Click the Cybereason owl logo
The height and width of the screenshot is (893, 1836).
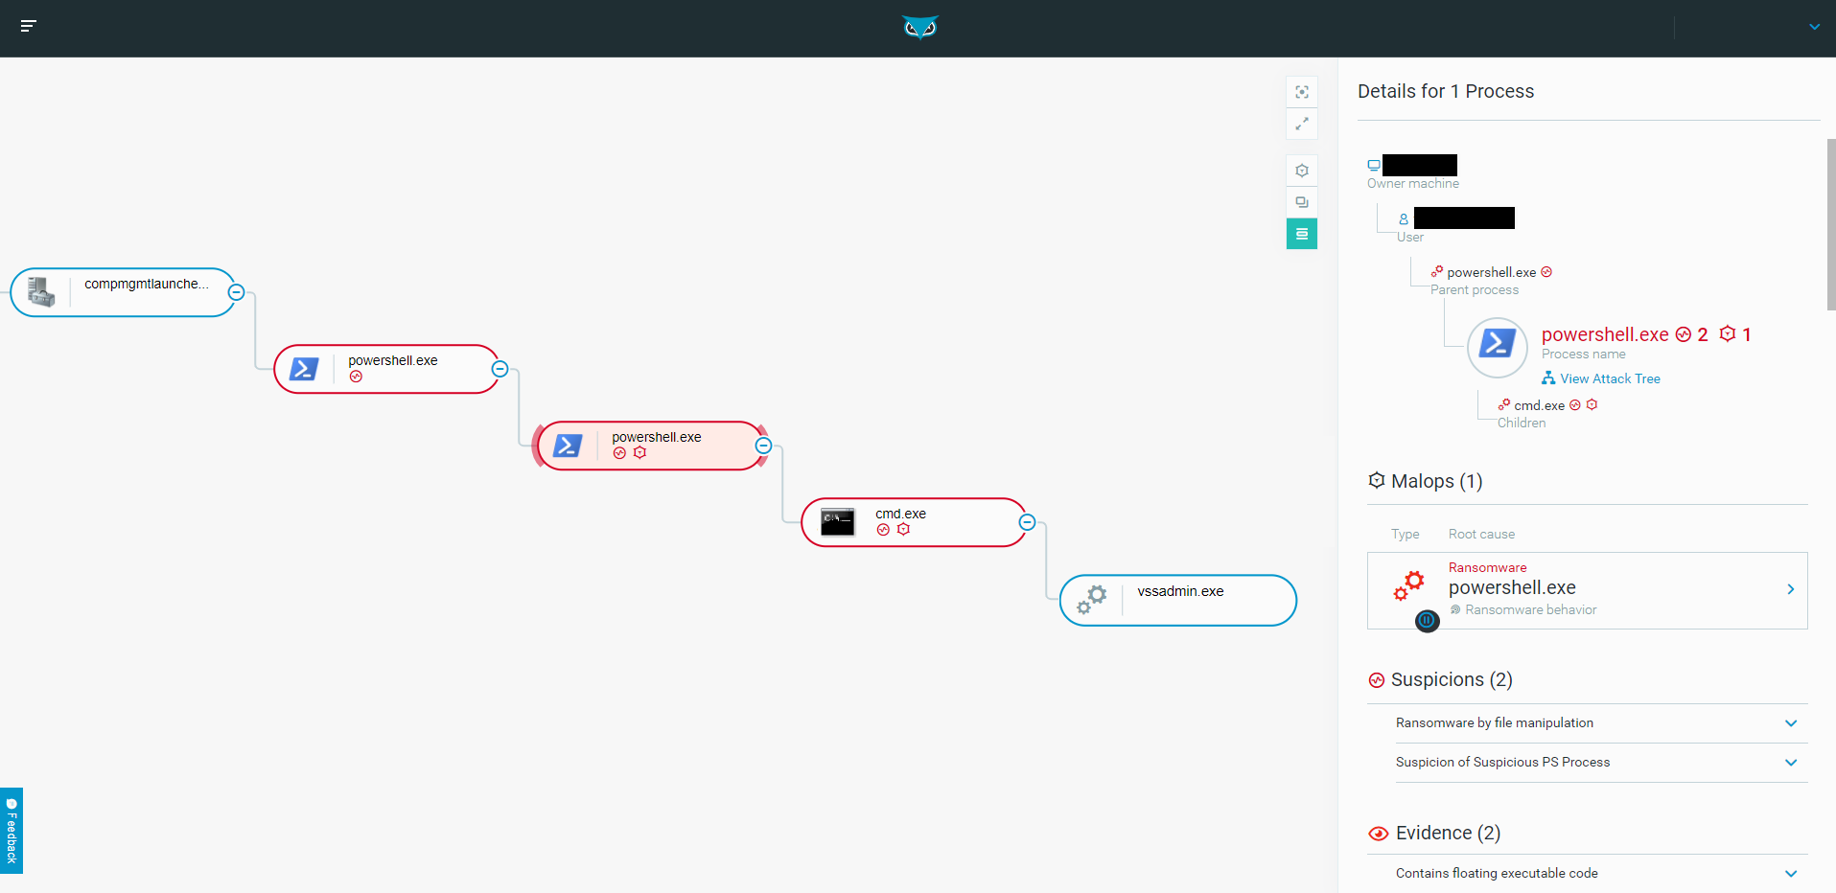(919, 28)
